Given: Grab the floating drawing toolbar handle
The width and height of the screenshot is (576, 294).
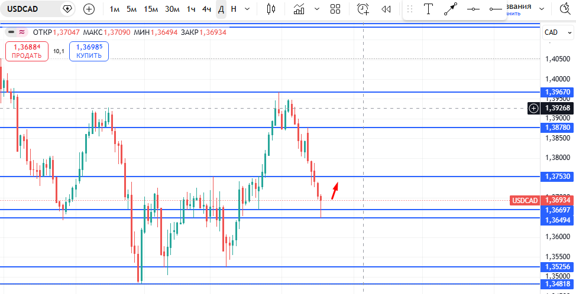Looking at the screenshot, I should coord(410,9).
